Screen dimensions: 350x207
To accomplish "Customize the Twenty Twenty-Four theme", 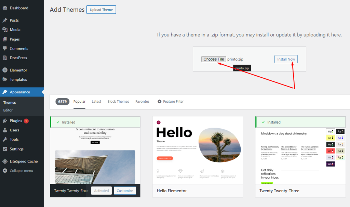I will coord(125,191).
